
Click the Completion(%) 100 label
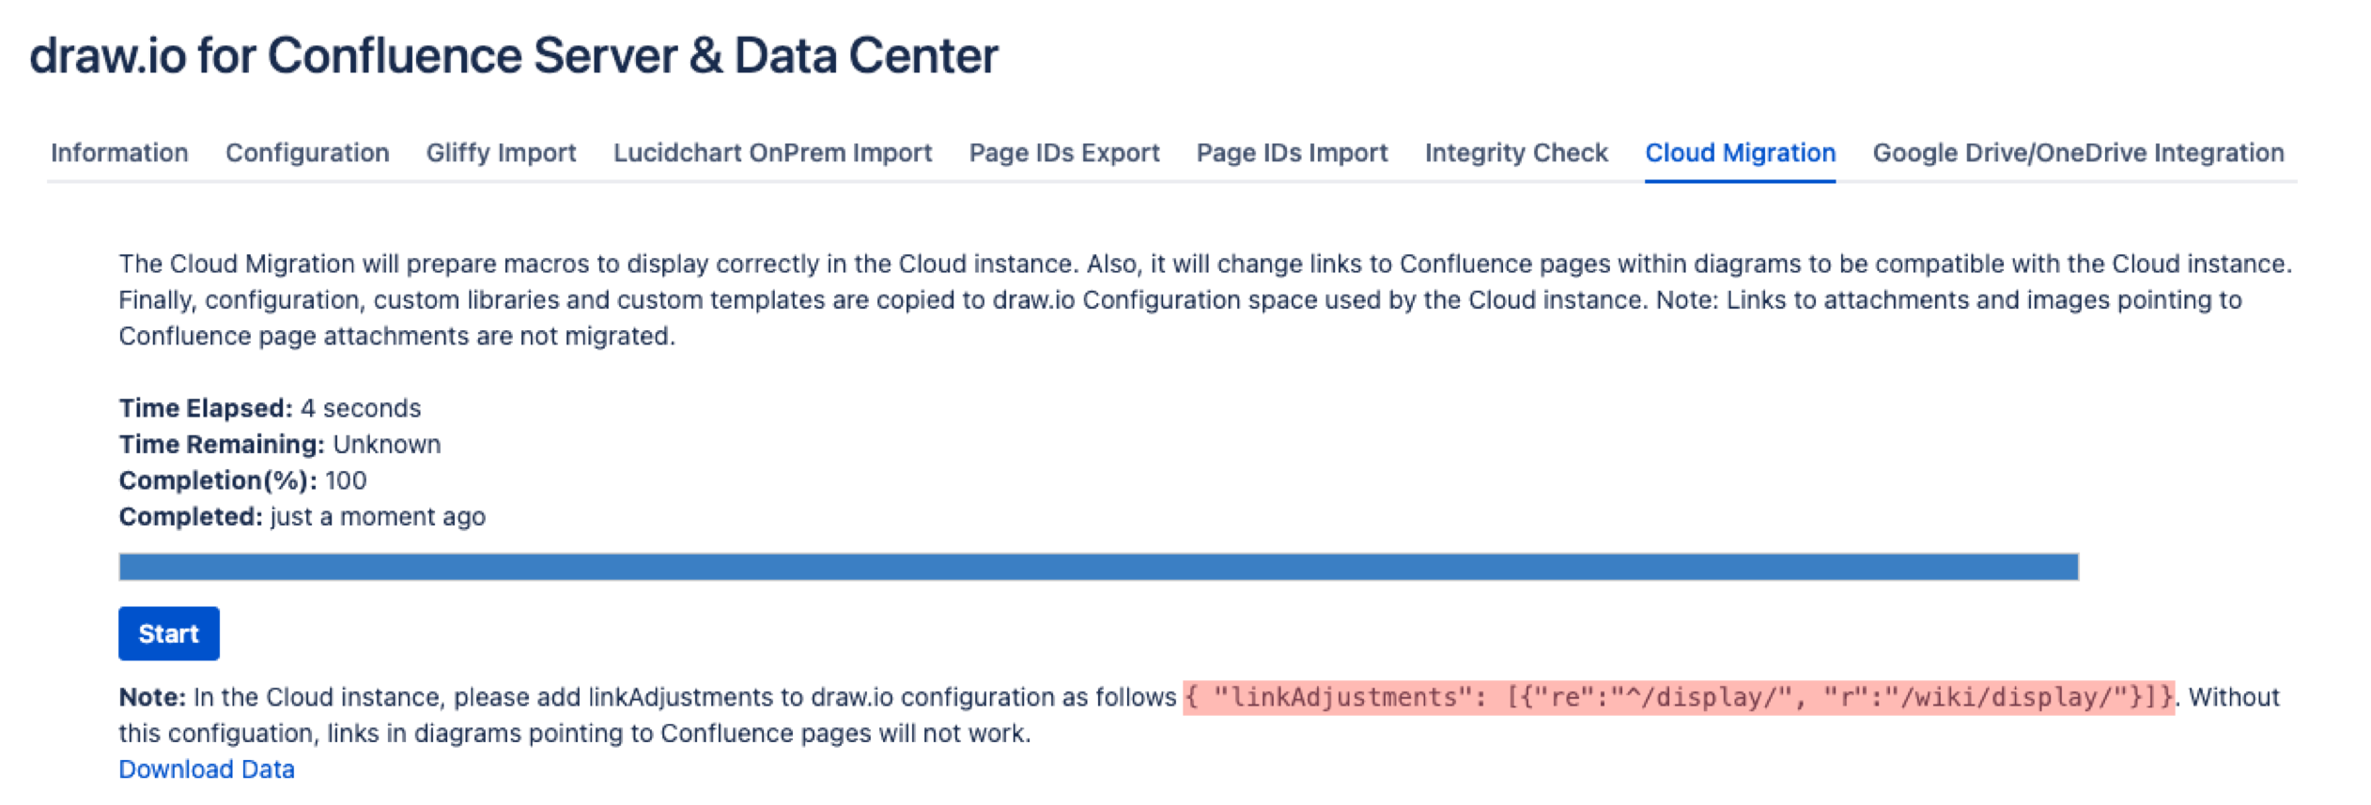tap(244, 480)
